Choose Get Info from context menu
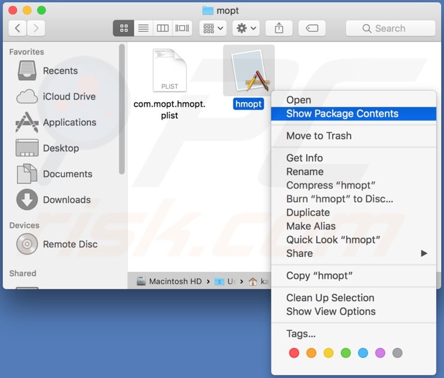The width and height of the screenshot is (444, 378). (354, 158)
